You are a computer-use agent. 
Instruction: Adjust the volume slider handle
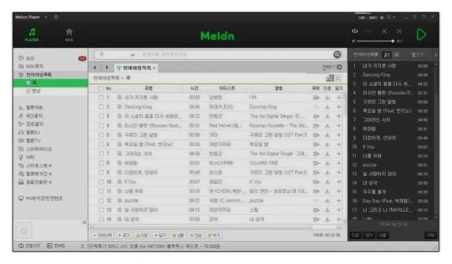[x=393, y=41]
